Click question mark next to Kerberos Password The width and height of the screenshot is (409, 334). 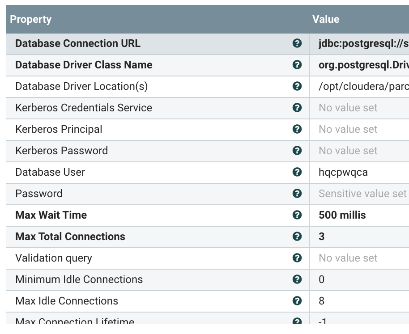tap(297, 151)
